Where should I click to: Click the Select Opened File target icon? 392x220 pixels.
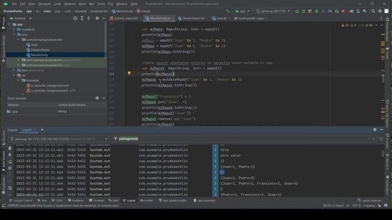[x=75, y=18]
